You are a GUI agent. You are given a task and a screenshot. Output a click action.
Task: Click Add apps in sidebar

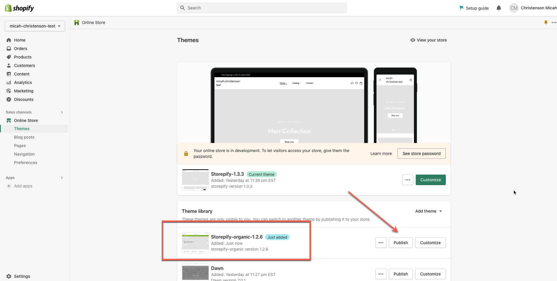(23, 186)
